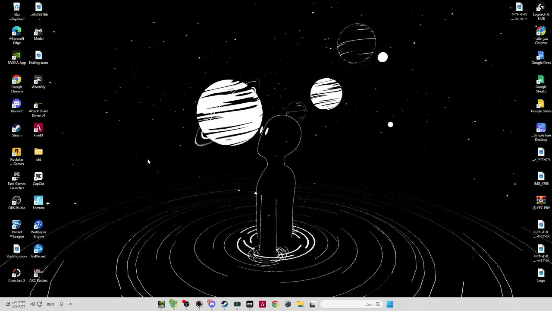Expand hidden system tray icons chevron
This screenshot has height=311, width=552.
(x=71, y=304)
